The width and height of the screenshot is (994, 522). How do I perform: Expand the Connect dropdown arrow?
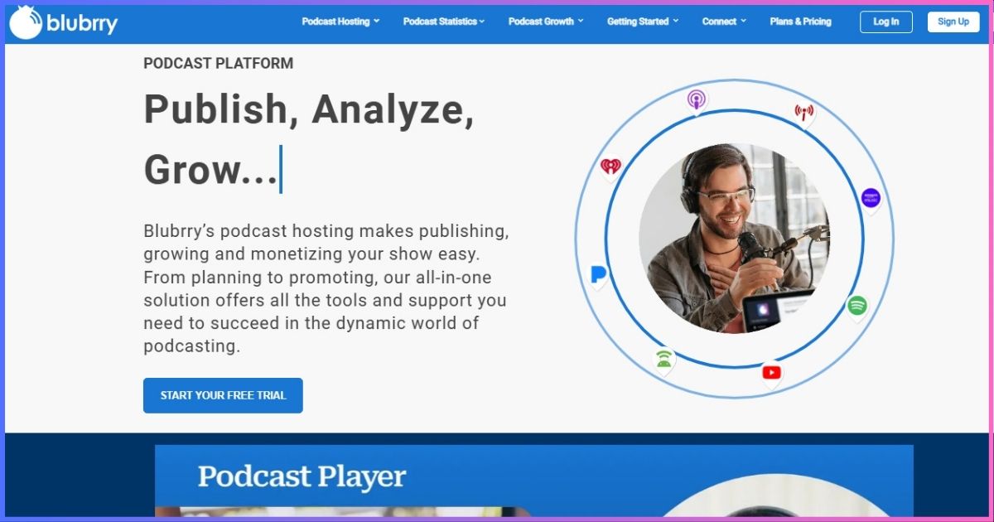coord(743,22)
